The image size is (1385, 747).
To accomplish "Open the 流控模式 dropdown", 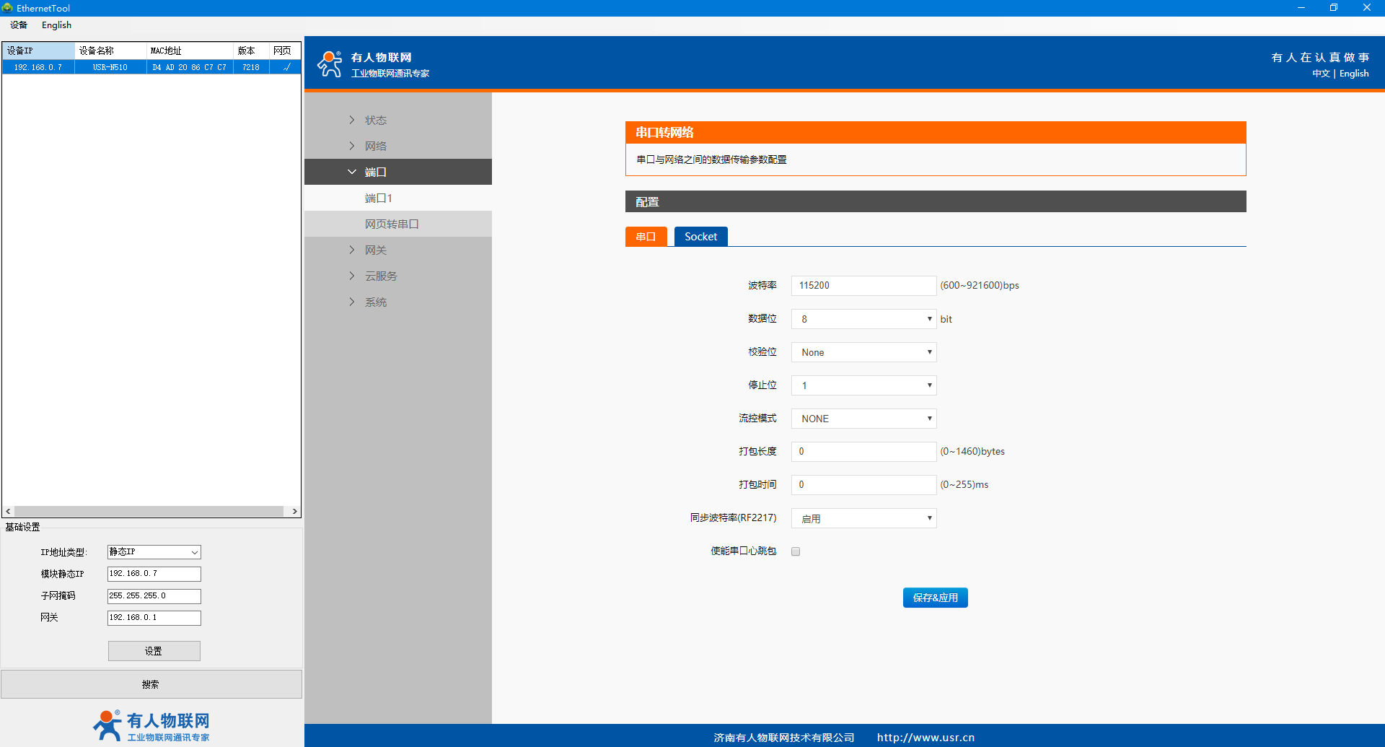I will tap(863, 419).
